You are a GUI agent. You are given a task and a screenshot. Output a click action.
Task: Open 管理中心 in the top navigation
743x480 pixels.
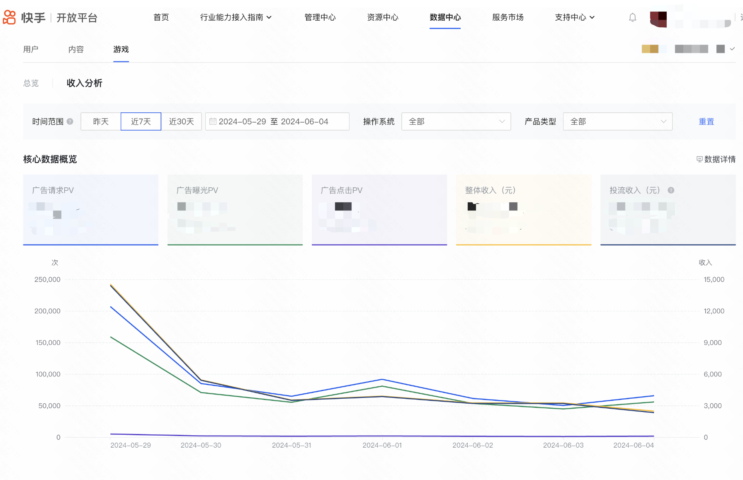[320, 17]
